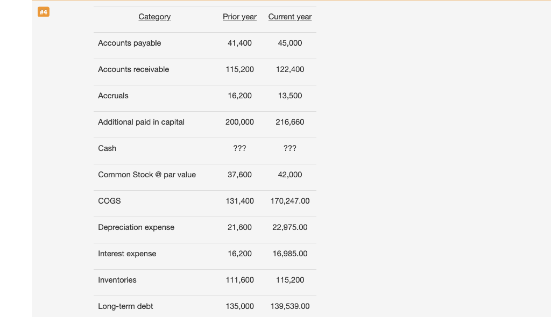Click the underlined Category column header

[154, 17]
